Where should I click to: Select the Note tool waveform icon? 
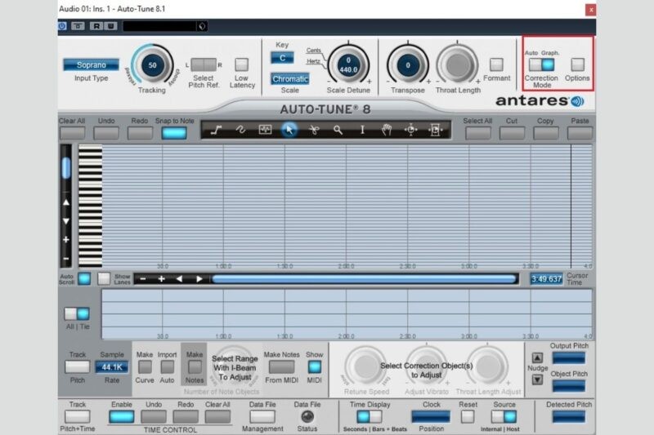[265, 130]
